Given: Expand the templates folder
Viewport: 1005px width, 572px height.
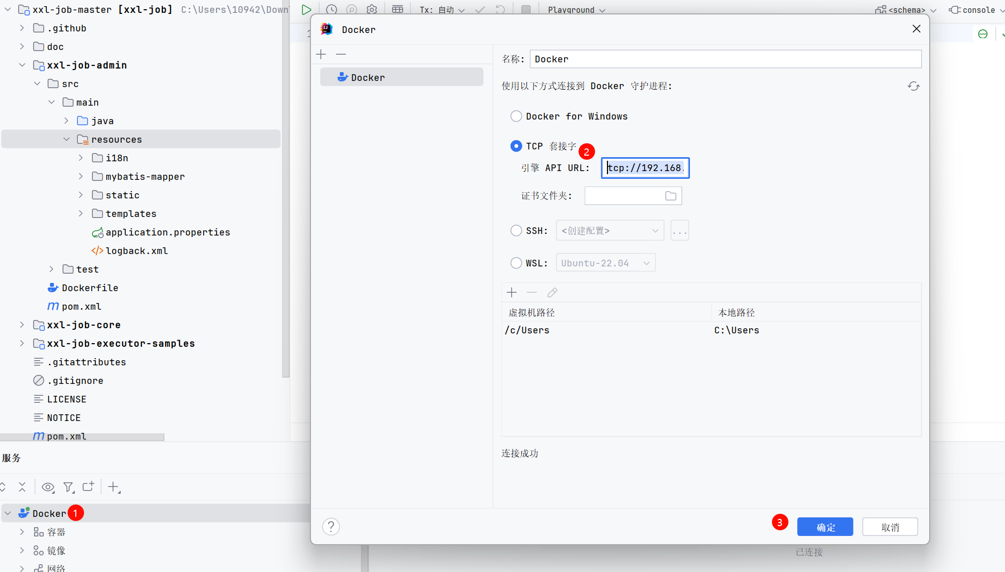Looking at the screenshot, I should point(80,213).
